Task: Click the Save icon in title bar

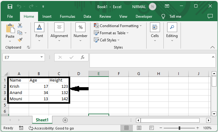Action: 10,7
